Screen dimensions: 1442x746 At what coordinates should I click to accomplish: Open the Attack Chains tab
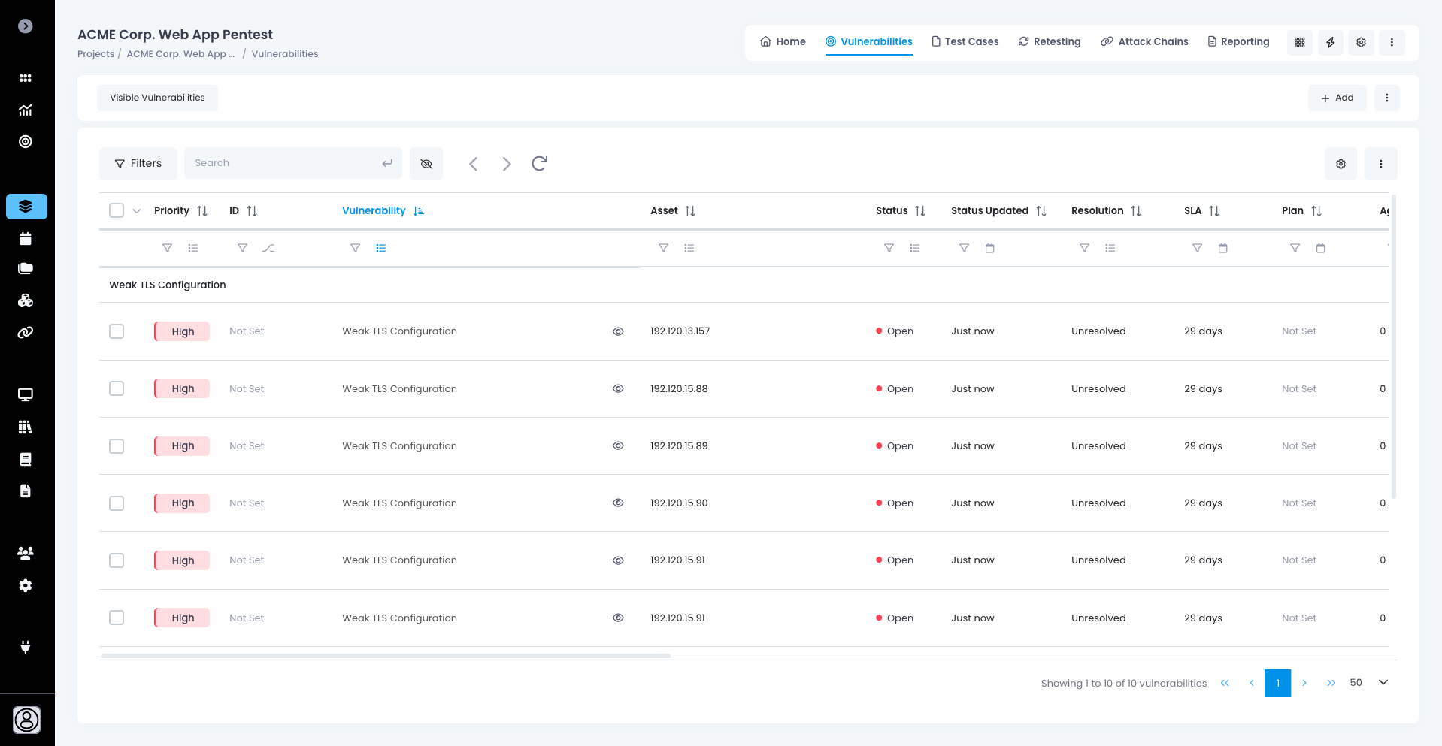click(x=1144, y=42)
